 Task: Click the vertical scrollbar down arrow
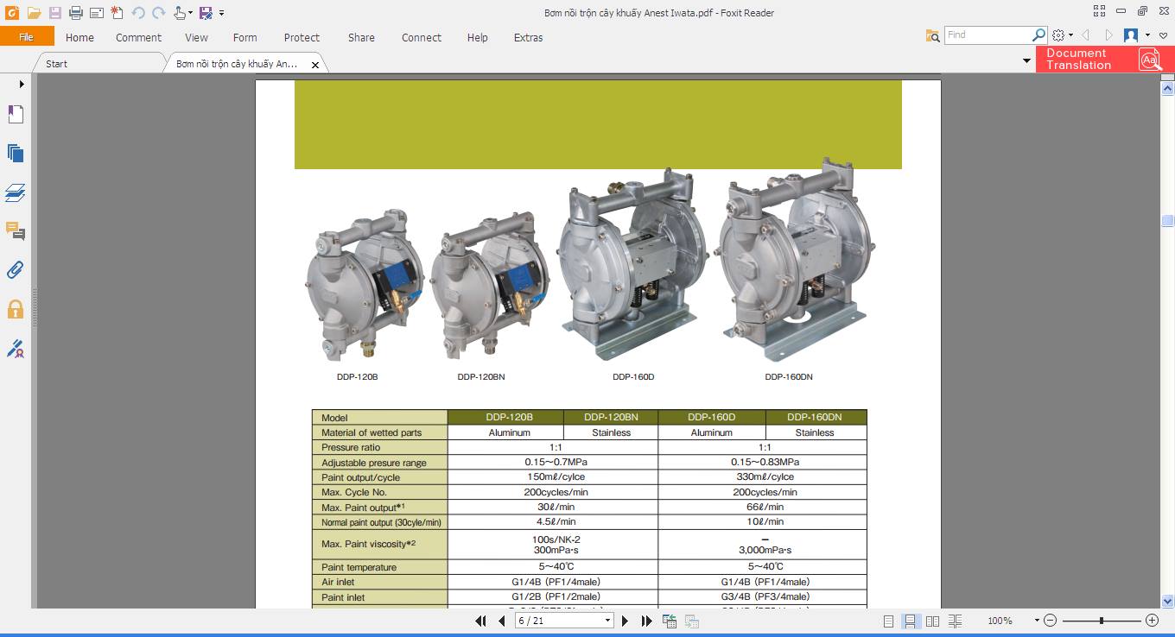tap(1167, 602)
